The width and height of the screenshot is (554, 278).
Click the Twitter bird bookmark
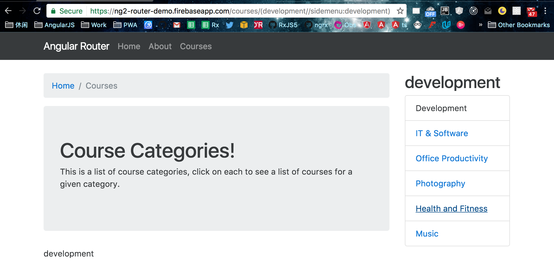[x=229, y=25]
